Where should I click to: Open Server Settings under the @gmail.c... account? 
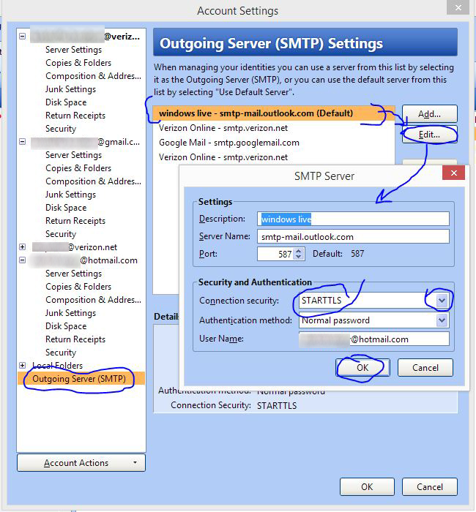[73, 155]
